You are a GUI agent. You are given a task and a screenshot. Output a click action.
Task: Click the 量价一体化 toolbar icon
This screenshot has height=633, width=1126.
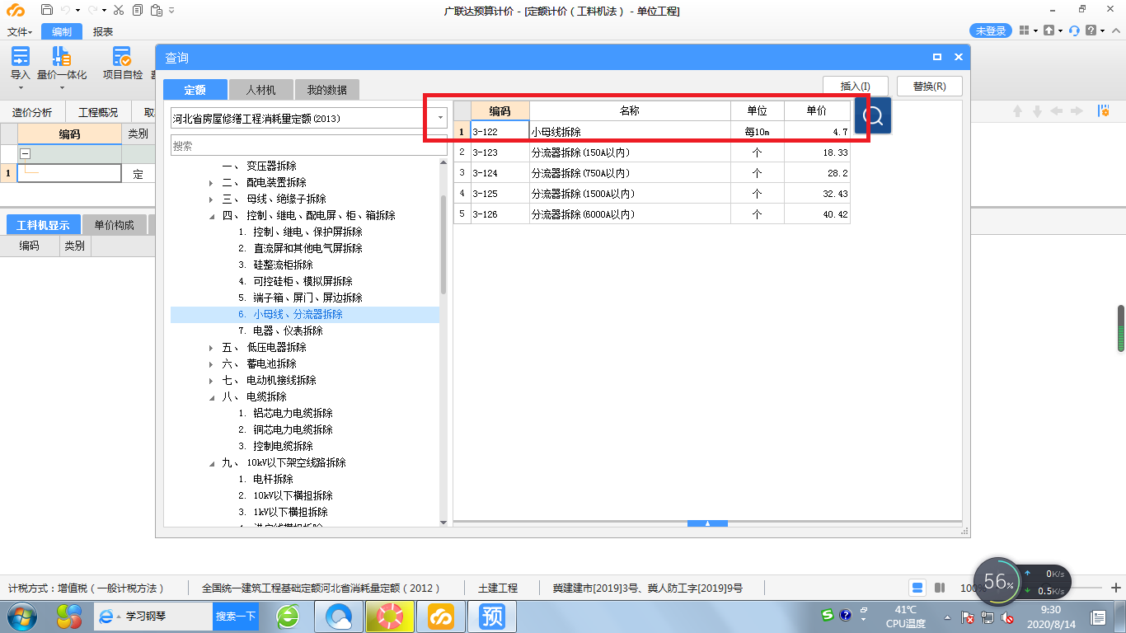point(62,56)
